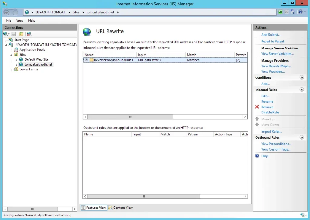Select Application Pools in the Connections tree
310x220 pixels.
pyautogui.click(x=32, y=50)
